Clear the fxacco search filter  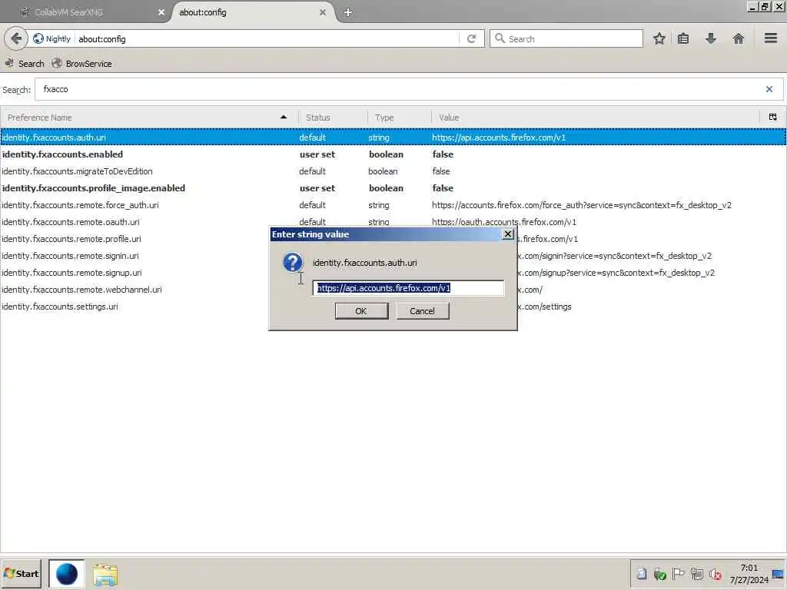(769, 89)
